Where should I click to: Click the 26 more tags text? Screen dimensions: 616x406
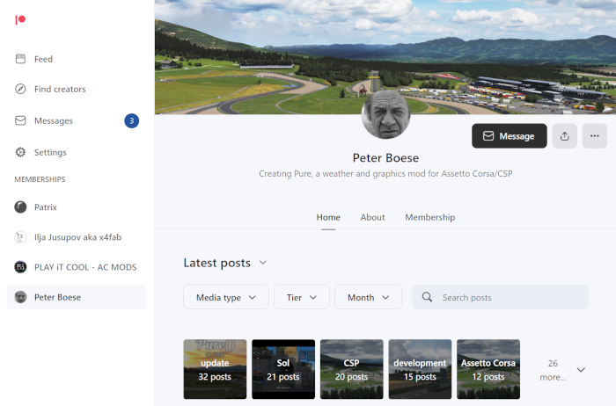tap(553, 370)
